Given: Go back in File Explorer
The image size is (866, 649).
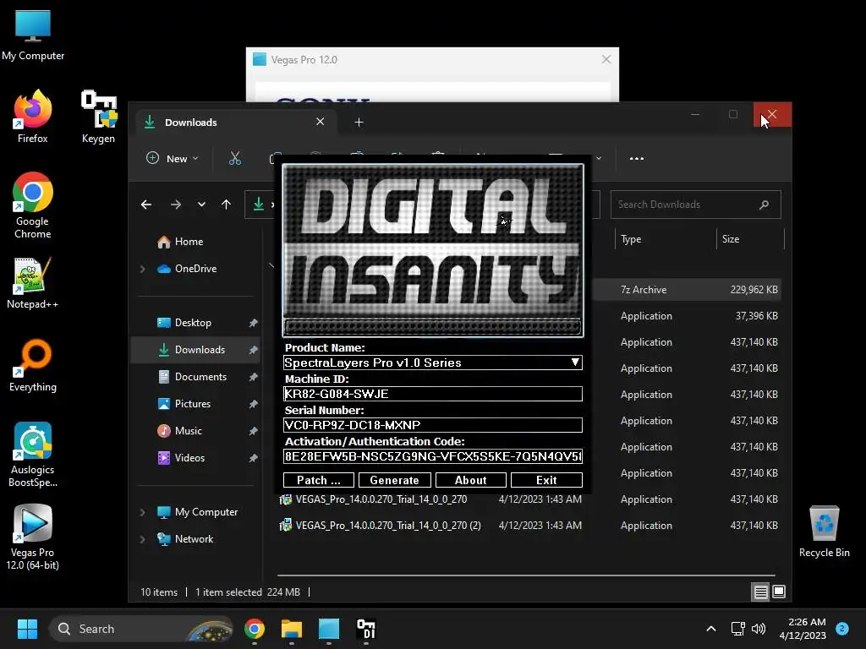Looking at the screenshot, I should coord(146,205).
